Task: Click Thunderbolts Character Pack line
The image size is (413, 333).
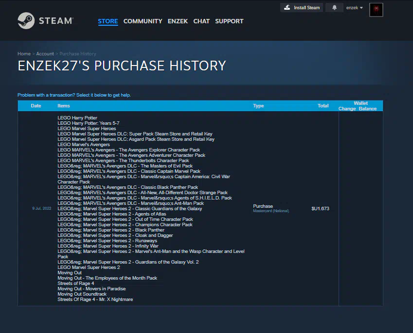Action: (123, 161)
